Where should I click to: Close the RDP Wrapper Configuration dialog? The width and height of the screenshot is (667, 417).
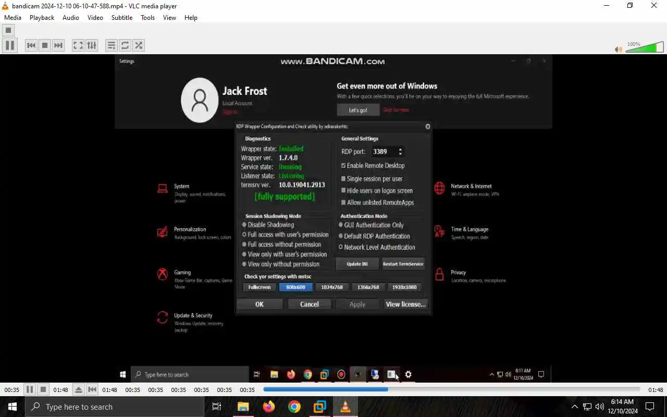(428, 126)
